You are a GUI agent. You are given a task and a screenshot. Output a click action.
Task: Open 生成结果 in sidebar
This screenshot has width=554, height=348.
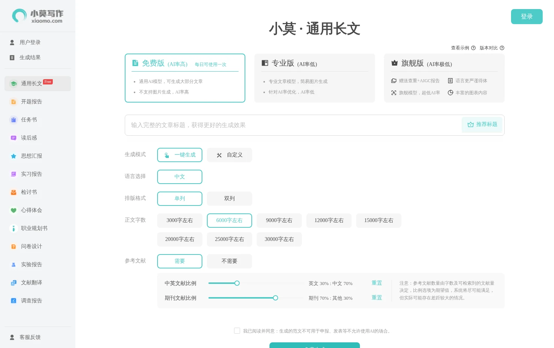click(38, 58)
